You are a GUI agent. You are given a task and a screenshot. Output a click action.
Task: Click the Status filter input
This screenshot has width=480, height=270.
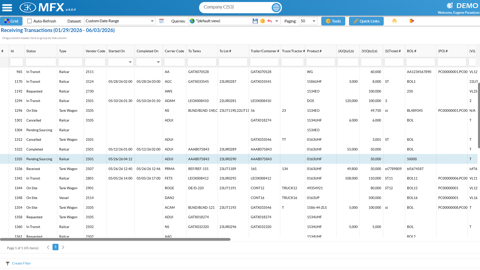[41, 62]
